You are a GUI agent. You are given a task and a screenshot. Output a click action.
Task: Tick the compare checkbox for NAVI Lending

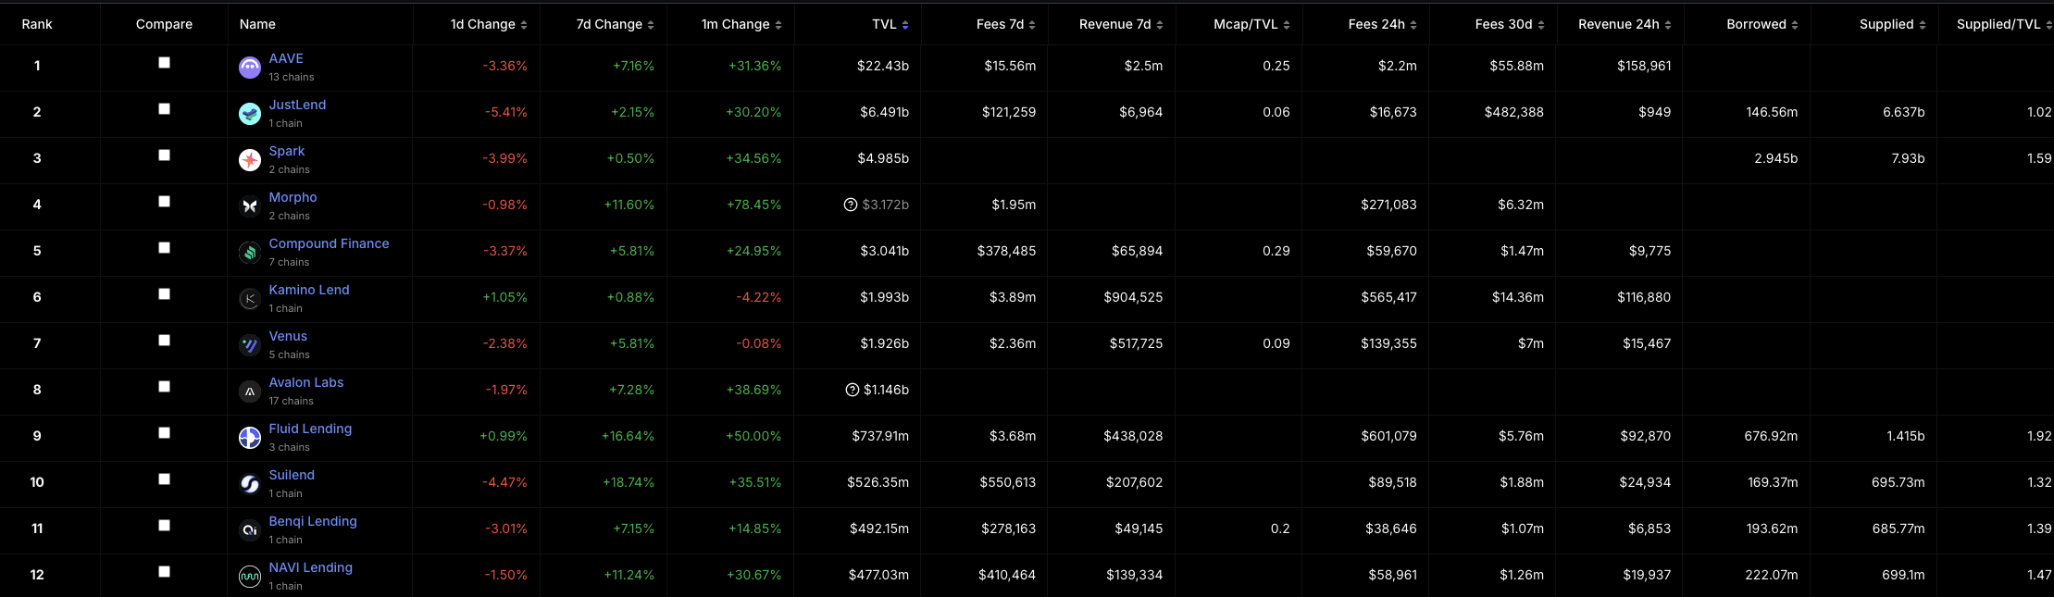[164, 572]
